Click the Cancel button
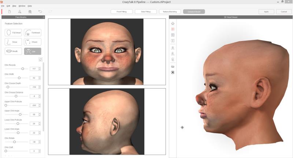Image resolution: width=293 pixels, height=158 pixels. [x=284, y=12]
